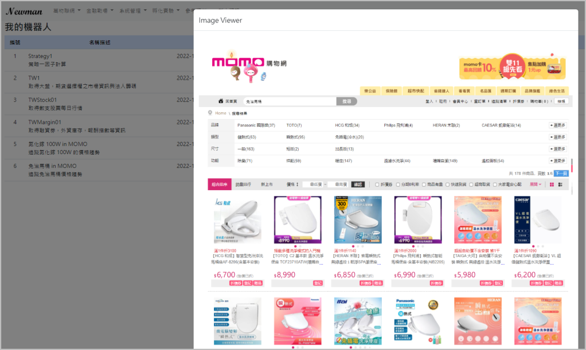This screenshot has height=350, width=586.
Task: Click the price sort arrows icon
Action: [297, 184]
